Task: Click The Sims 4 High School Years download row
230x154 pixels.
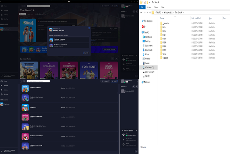Action: [69, 127]
